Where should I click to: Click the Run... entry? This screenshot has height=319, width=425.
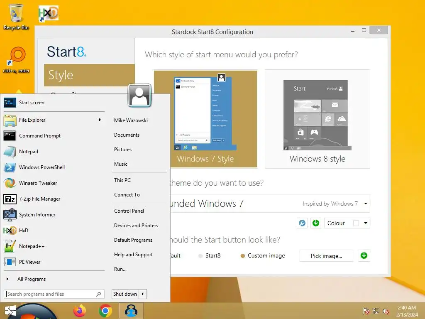(120, 269)
